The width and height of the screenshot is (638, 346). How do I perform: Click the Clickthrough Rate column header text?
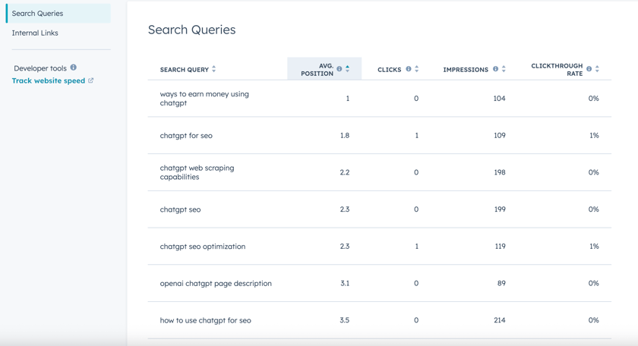[557, 70]
